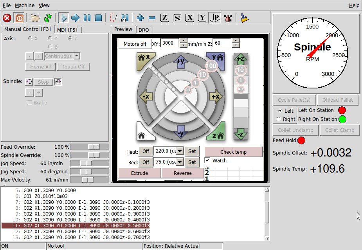This screenshot has height=250, width=362.
Task: Click the Feed Override slider
Action: (x=90, y=147)
